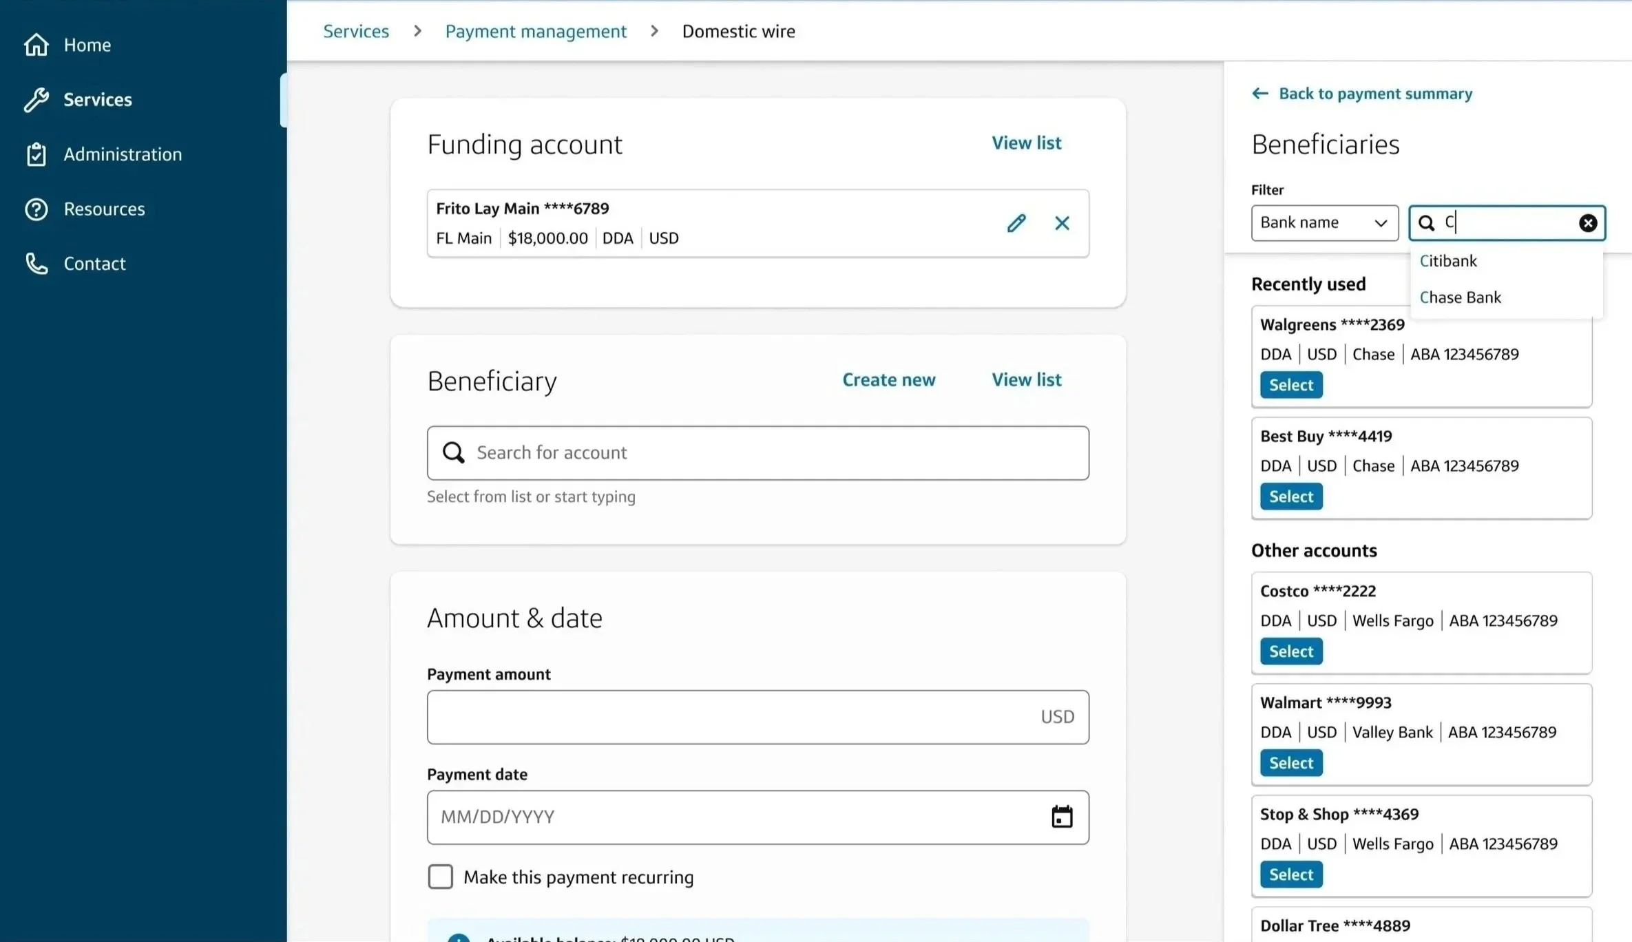Viewport: 1632px width, 942px height.
Task: Click the Administration clipboard icon
Action: click(x=36, y=154)
